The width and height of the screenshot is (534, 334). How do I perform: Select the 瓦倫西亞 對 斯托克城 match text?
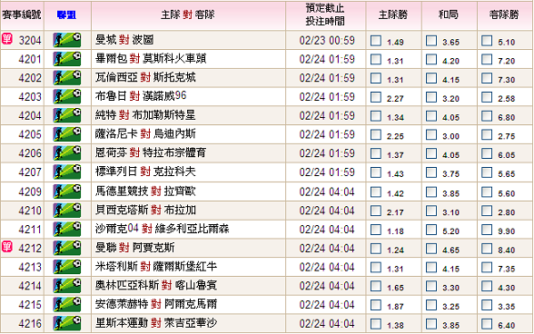(x=145, y=77)
